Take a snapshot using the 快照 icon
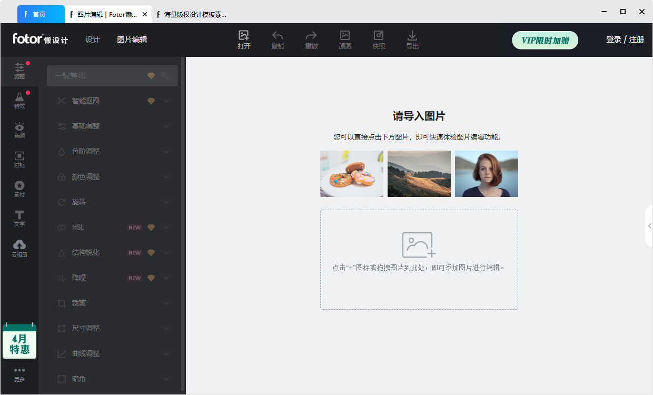This screenshot has height=395, width=653. pos(379,39)
